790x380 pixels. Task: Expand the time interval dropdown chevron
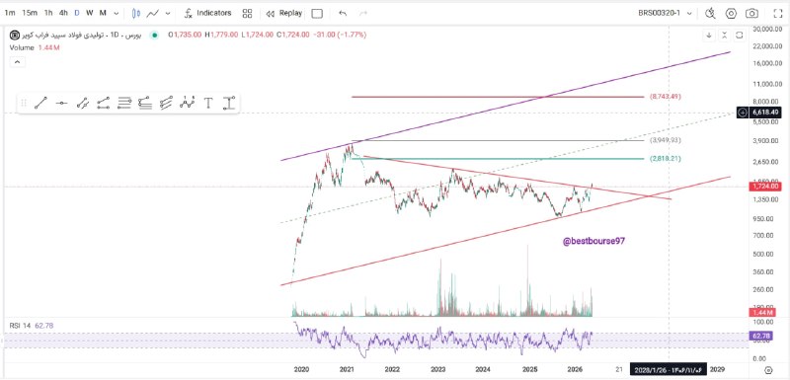tap(117, 14)
